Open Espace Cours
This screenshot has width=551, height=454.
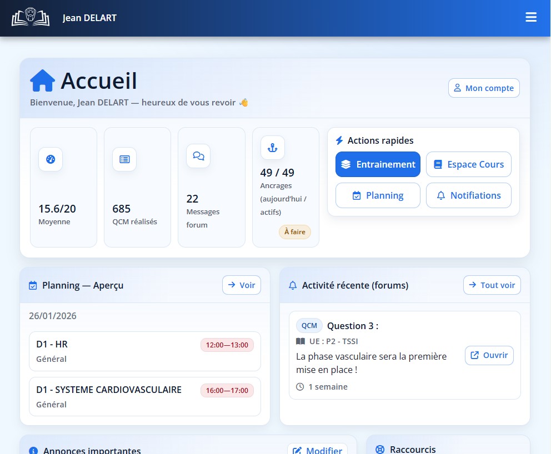coord(468,164)
